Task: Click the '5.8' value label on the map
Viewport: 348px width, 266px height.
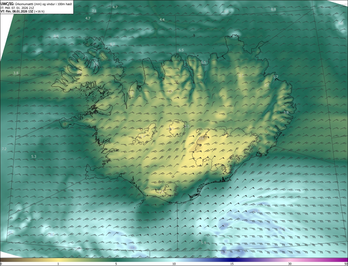Action: tap(286, 112)
